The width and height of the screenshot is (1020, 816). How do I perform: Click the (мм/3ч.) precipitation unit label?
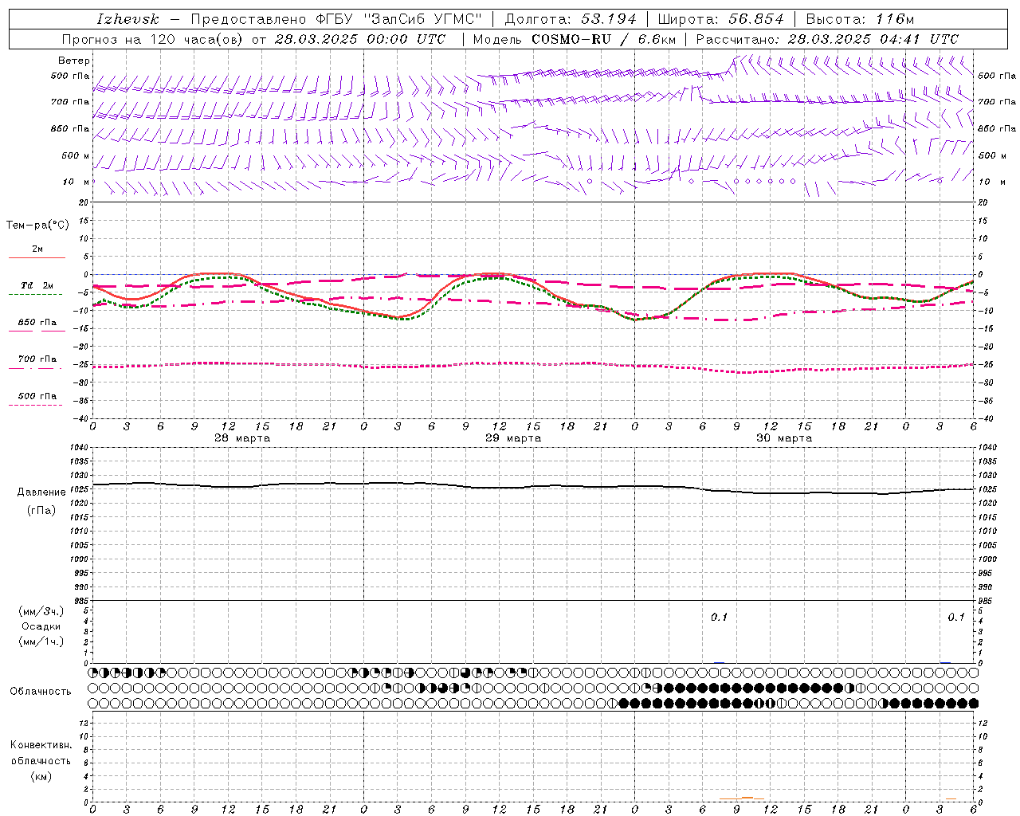[41, 611]
